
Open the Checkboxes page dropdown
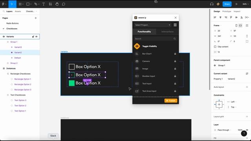click(31, 11)
